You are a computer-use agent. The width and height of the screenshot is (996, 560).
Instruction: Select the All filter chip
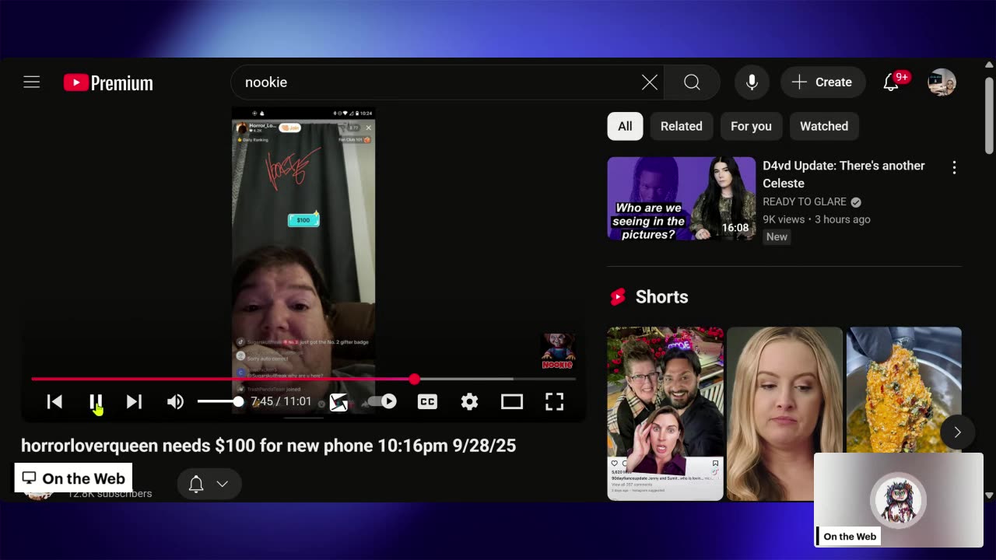(625, 126)
